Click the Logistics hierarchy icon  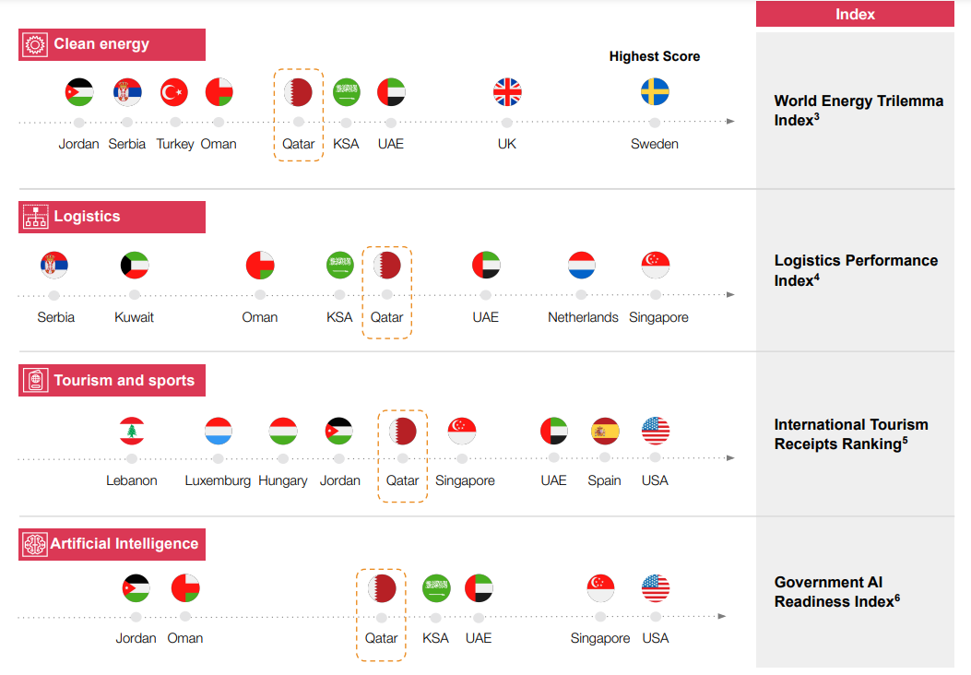coord(35,217)
